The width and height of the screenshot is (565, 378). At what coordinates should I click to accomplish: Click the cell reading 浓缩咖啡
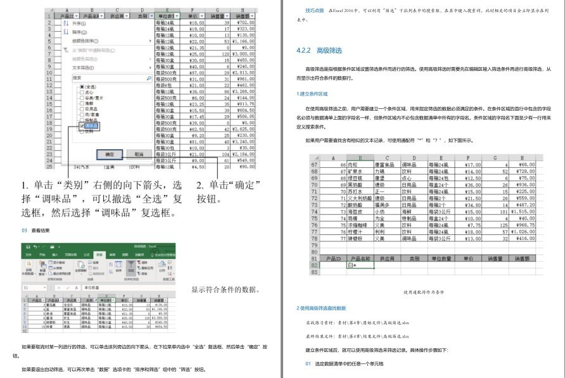360,225
